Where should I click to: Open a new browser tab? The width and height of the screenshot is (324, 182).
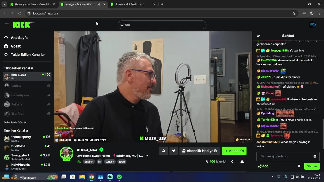162,4
